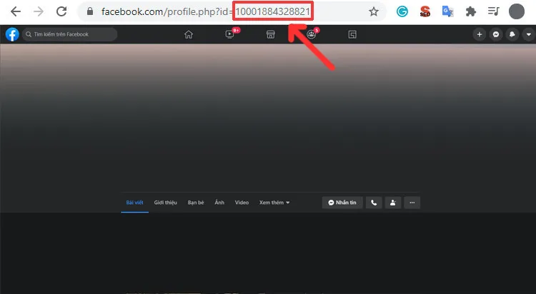Switch to the Giới thiệu tab
Screen dimensions: 536x294
point(165,203)
